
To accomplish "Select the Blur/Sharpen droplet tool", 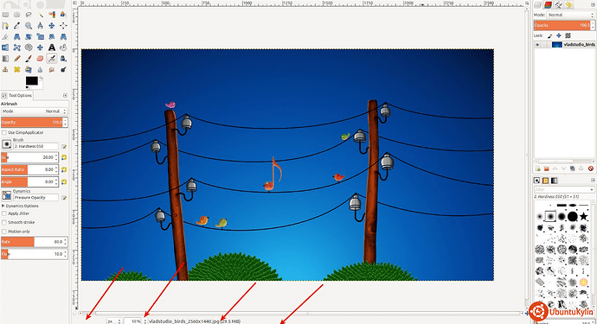I will pyautogui.click(x=41, y=70).
